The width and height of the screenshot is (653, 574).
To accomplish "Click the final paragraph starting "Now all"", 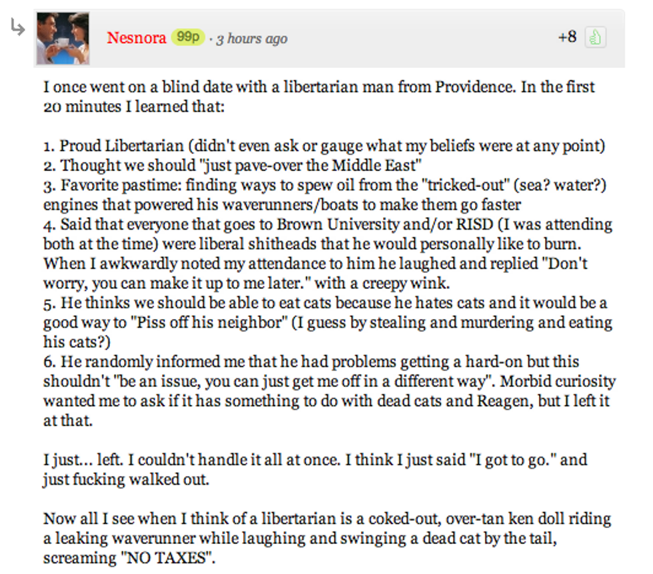I will (x=326, y=537).
